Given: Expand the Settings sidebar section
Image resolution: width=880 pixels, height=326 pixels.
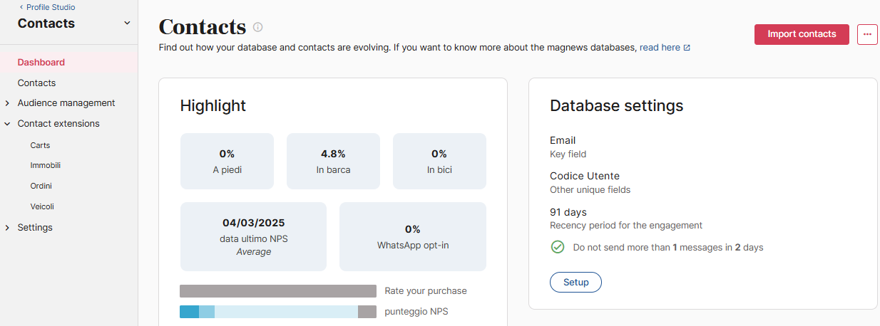Looking at the screenshot, I should click(7, 228).
